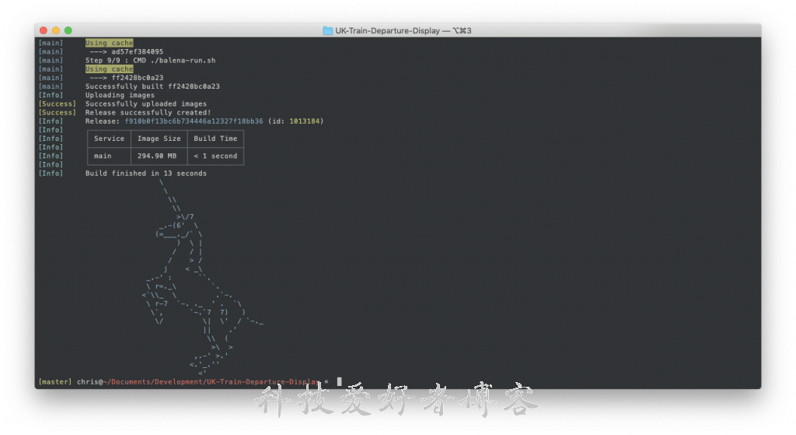Click 'Successfully uploaded images' text

tap(145, 103)
